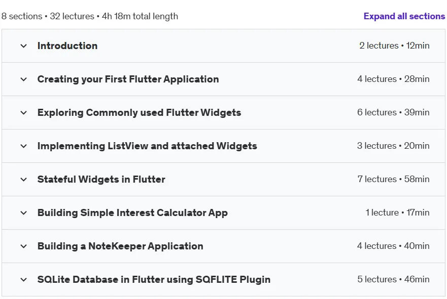Click chevron beside Implementing ListView and attached Widgets
This screenshot has width=447, height=299.
pos(24,146)
